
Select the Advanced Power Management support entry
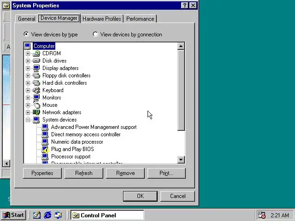coord(94,127)
